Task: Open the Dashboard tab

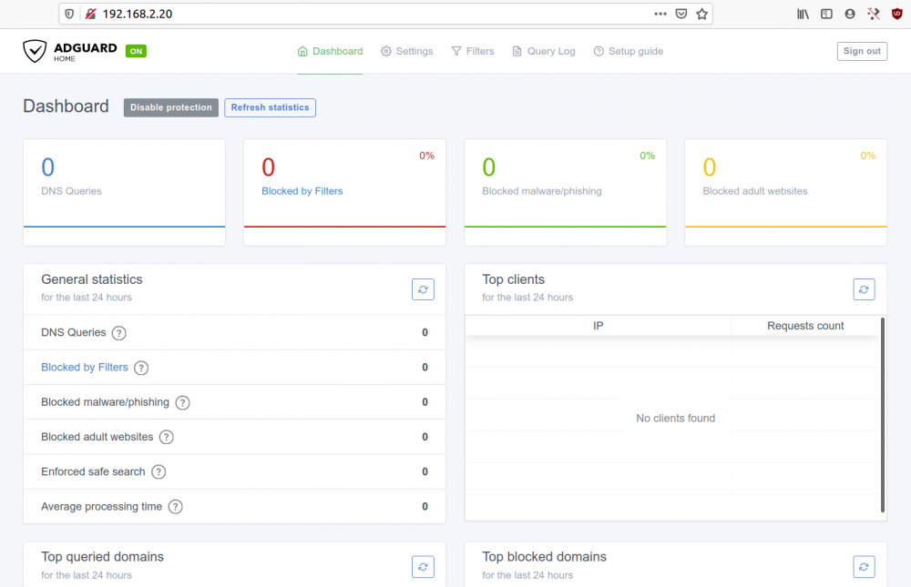Action: (x=330, y=51)
